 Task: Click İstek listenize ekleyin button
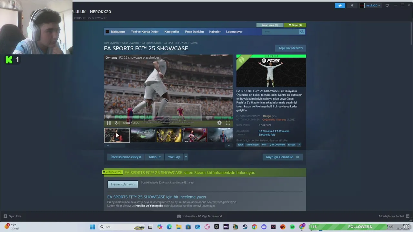tap(126, 157)
